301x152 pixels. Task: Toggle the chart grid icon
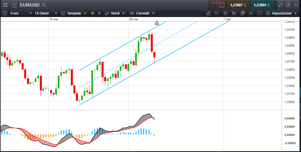225,13
